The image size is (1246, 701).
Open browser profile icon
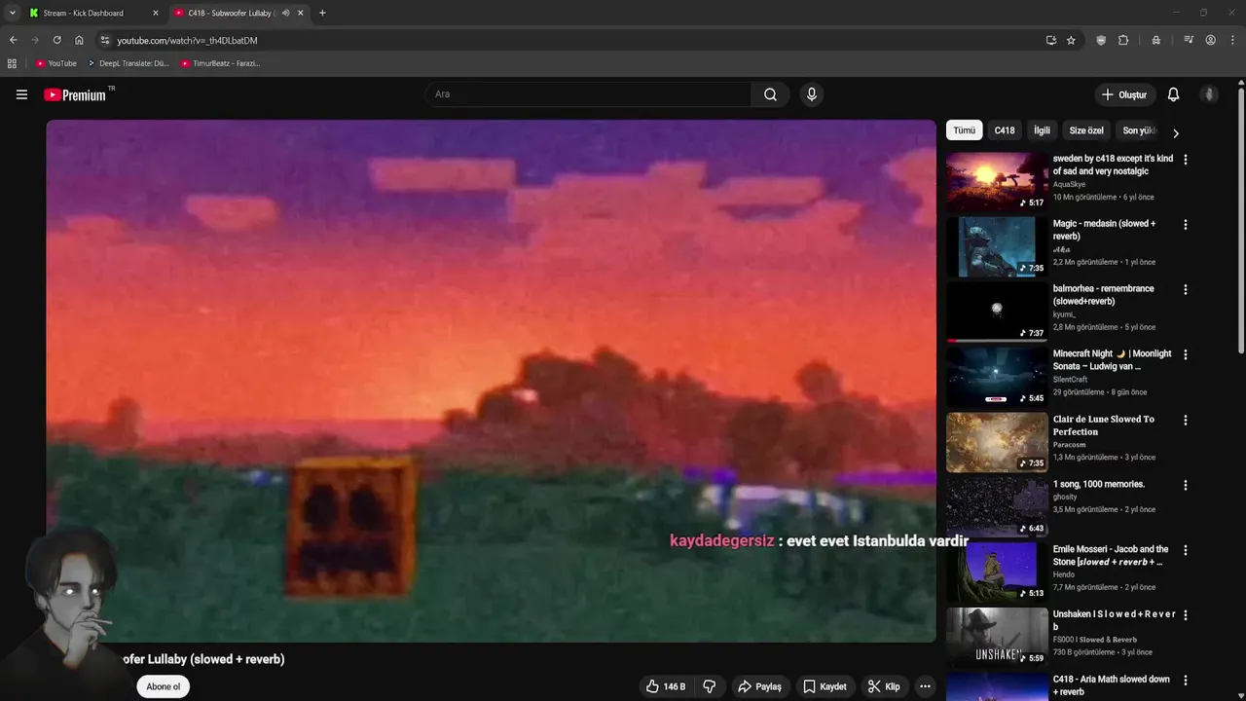pos(1210,40)
